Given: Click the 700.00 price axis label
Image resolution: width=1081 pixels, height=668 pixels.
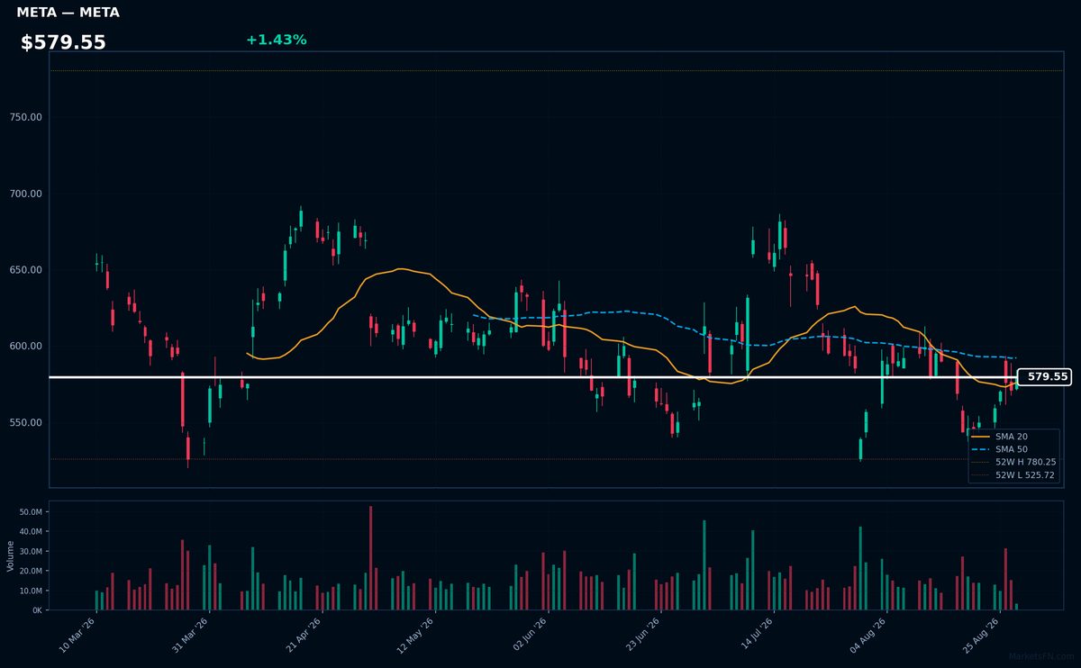Looking at the screenshot, I should (x=25, y=194).
